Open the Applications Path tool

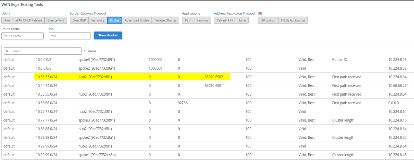(x=188, y=20)
